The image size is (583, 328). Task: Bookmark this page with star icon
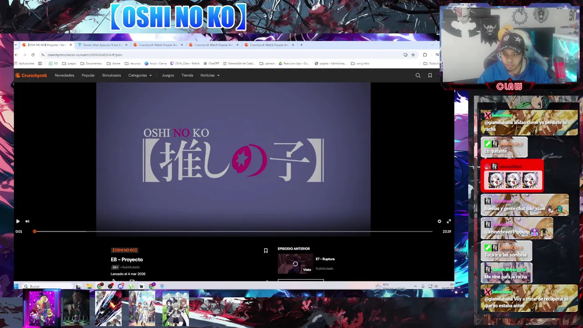413,55
